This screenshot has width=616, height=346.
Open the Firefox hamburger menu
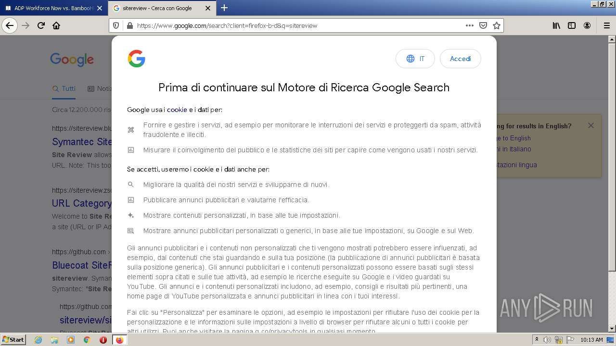(x=606, y=25)
